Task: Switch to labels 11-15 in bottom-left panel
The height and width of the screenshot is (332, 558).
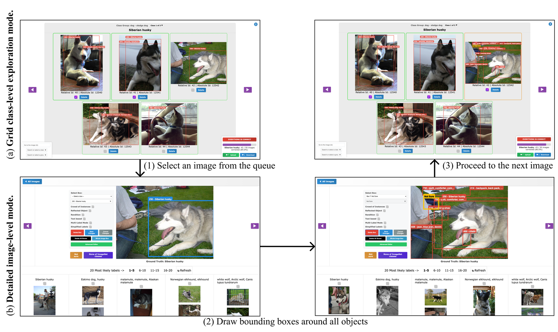Action: click(x=155, y=271)
